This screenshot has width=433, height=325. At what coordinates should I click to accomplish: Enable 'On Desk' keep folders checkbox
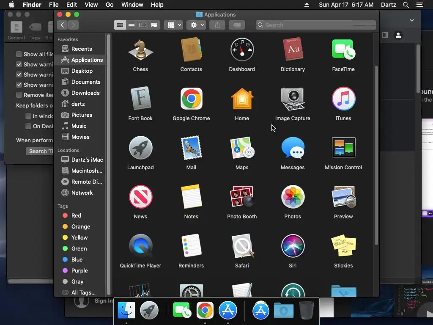[28, 126]
